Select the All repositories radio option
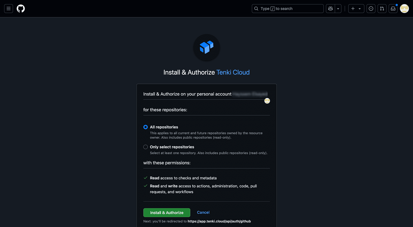This screenshot has width=413, height=227. (x=145, y=127)
